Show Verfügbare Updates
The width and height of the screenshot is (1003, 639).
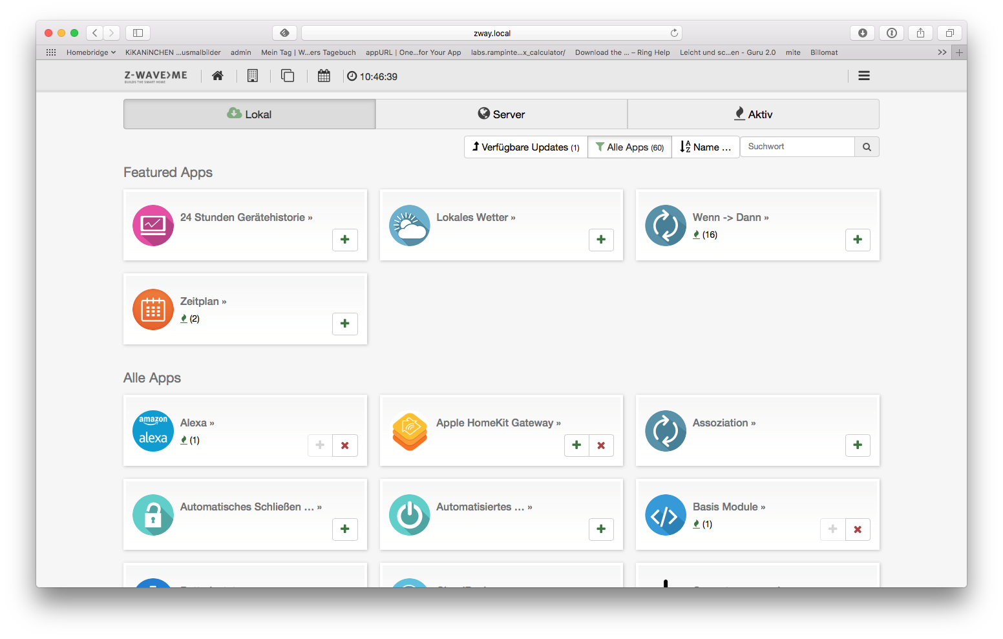pyautogui.click(x=525, y=147)
